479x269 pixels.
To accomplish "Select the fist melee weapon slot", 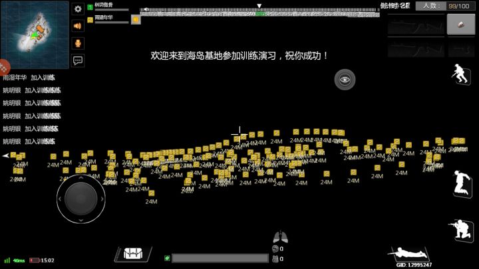I will [x=461, y=25].
